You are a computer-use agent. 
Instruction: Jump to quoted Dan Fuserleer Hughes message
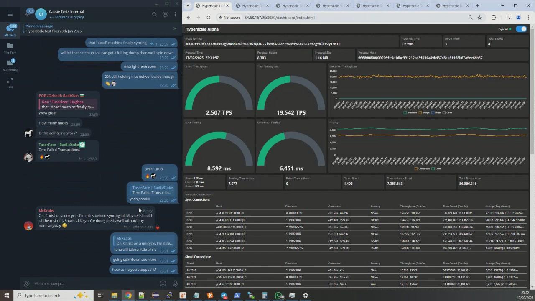[x=68, y=105]
